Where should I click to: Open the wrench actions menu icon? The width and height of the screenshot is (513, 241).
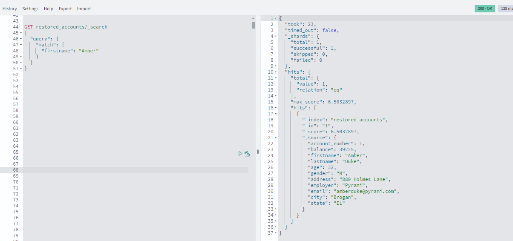tap(247, 153)
